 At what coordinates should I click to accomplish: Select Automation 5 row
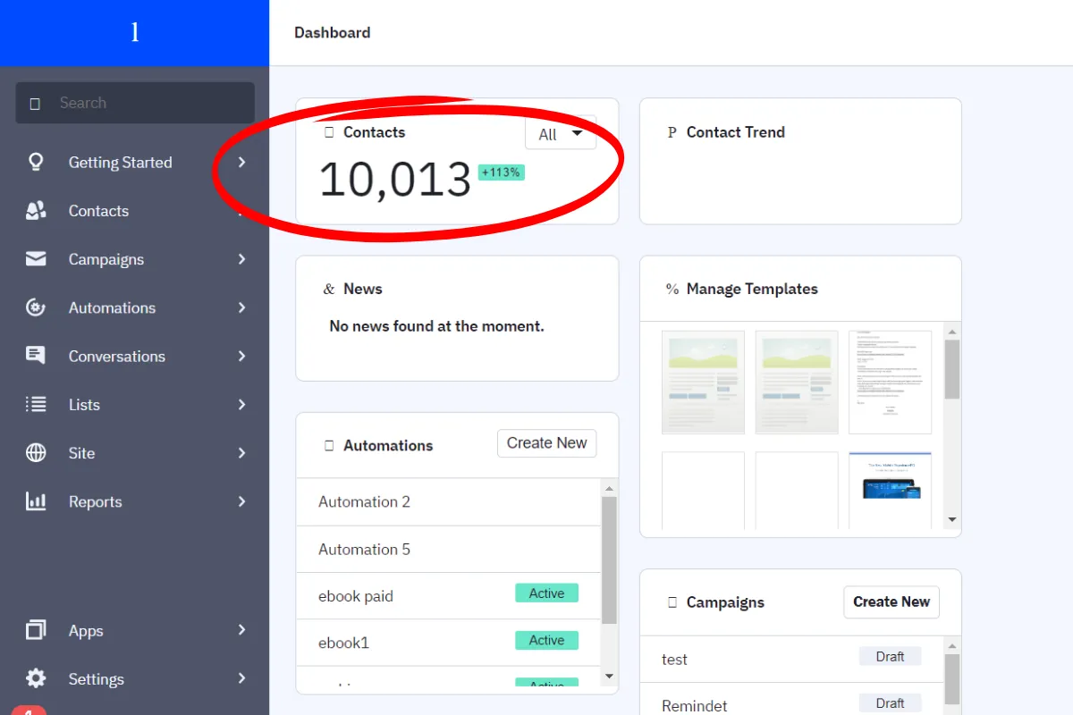(448, 550)
